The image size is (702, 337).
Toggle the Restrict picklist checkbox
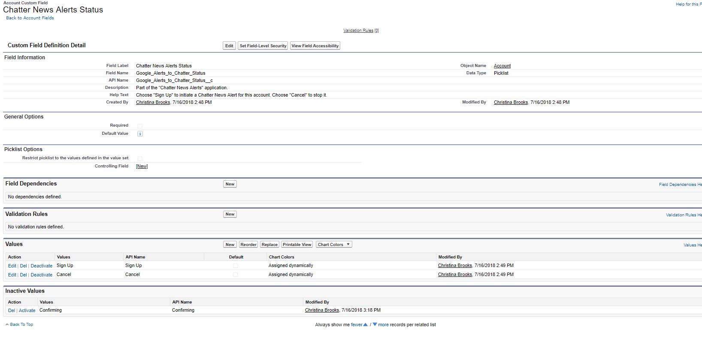click(140, 158)
